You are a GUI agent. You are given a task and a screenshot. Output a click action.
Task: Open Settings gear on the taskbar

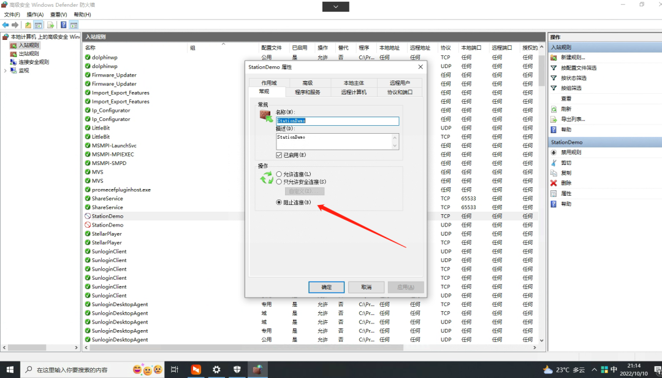pos(216,369)
